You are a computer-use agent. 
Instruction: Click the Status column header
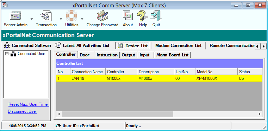point(250,72)
